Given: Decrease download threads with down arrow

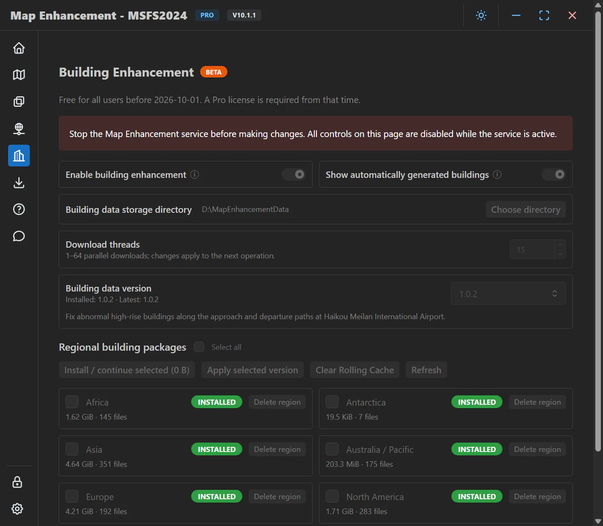Looking at the screenshot, I should pos(560,254).
